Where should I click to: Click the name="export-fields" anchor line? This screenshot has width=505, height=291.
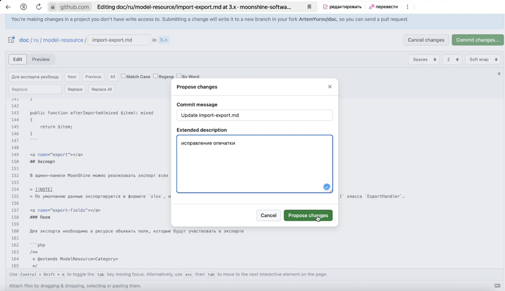[x=65, y=210]
